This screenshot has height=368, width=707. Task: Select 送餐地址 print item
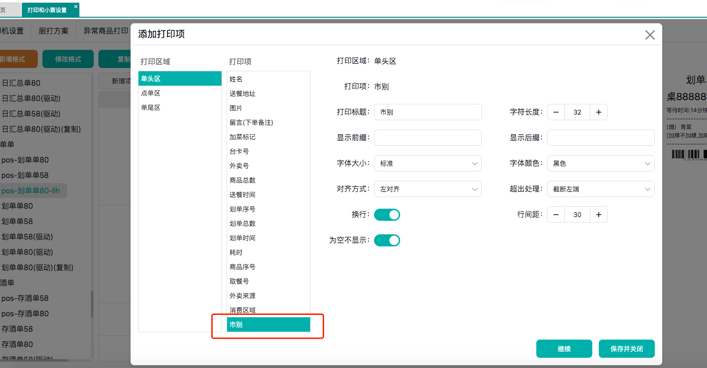point(269,94)
